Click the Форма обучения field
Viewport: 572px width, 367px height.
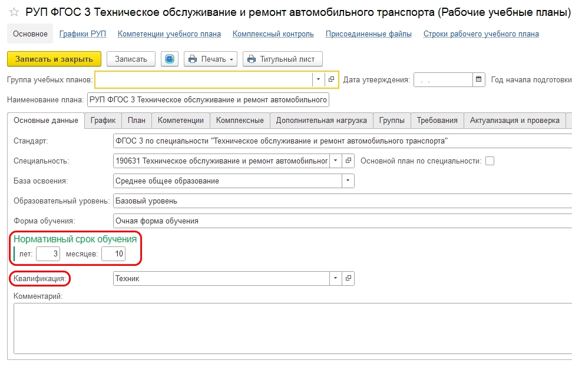point(342,221)
